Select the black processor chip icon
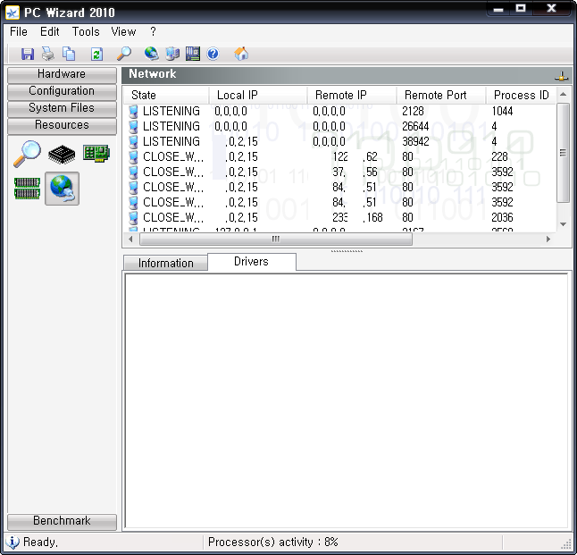The image size is (577, 555). (x=62, y=155)
